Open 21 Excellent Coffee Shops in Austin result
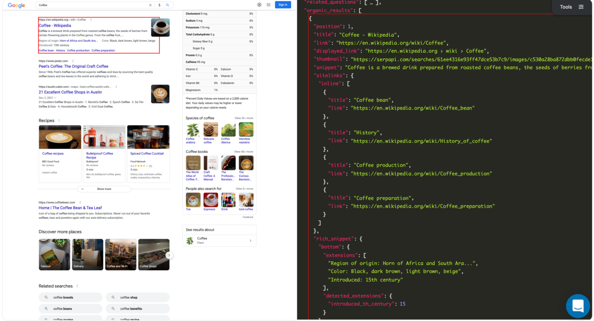 click(x=70, y=92)
